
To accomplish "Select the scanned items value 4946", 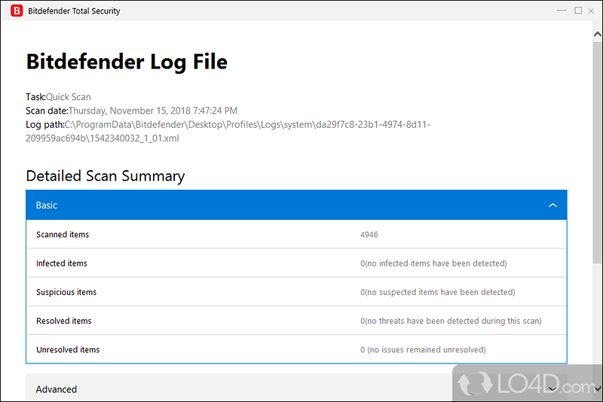I will pyautogui.click(x=369, y=234).
